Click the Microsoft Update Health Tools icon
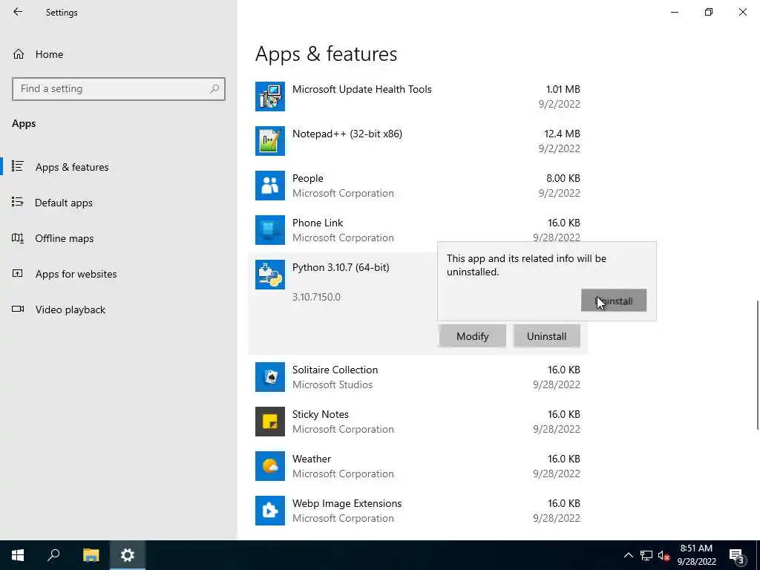The height and width of the screenshot is (570, 760). click(x=270, y=96)
